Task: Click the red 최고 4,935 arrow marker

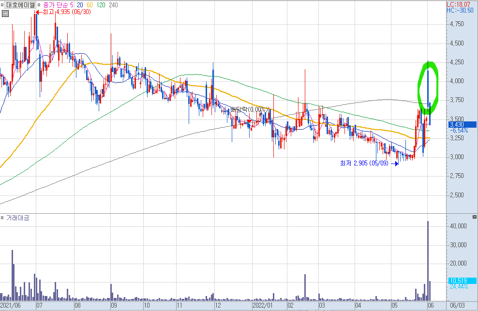Action: point(39,12)
